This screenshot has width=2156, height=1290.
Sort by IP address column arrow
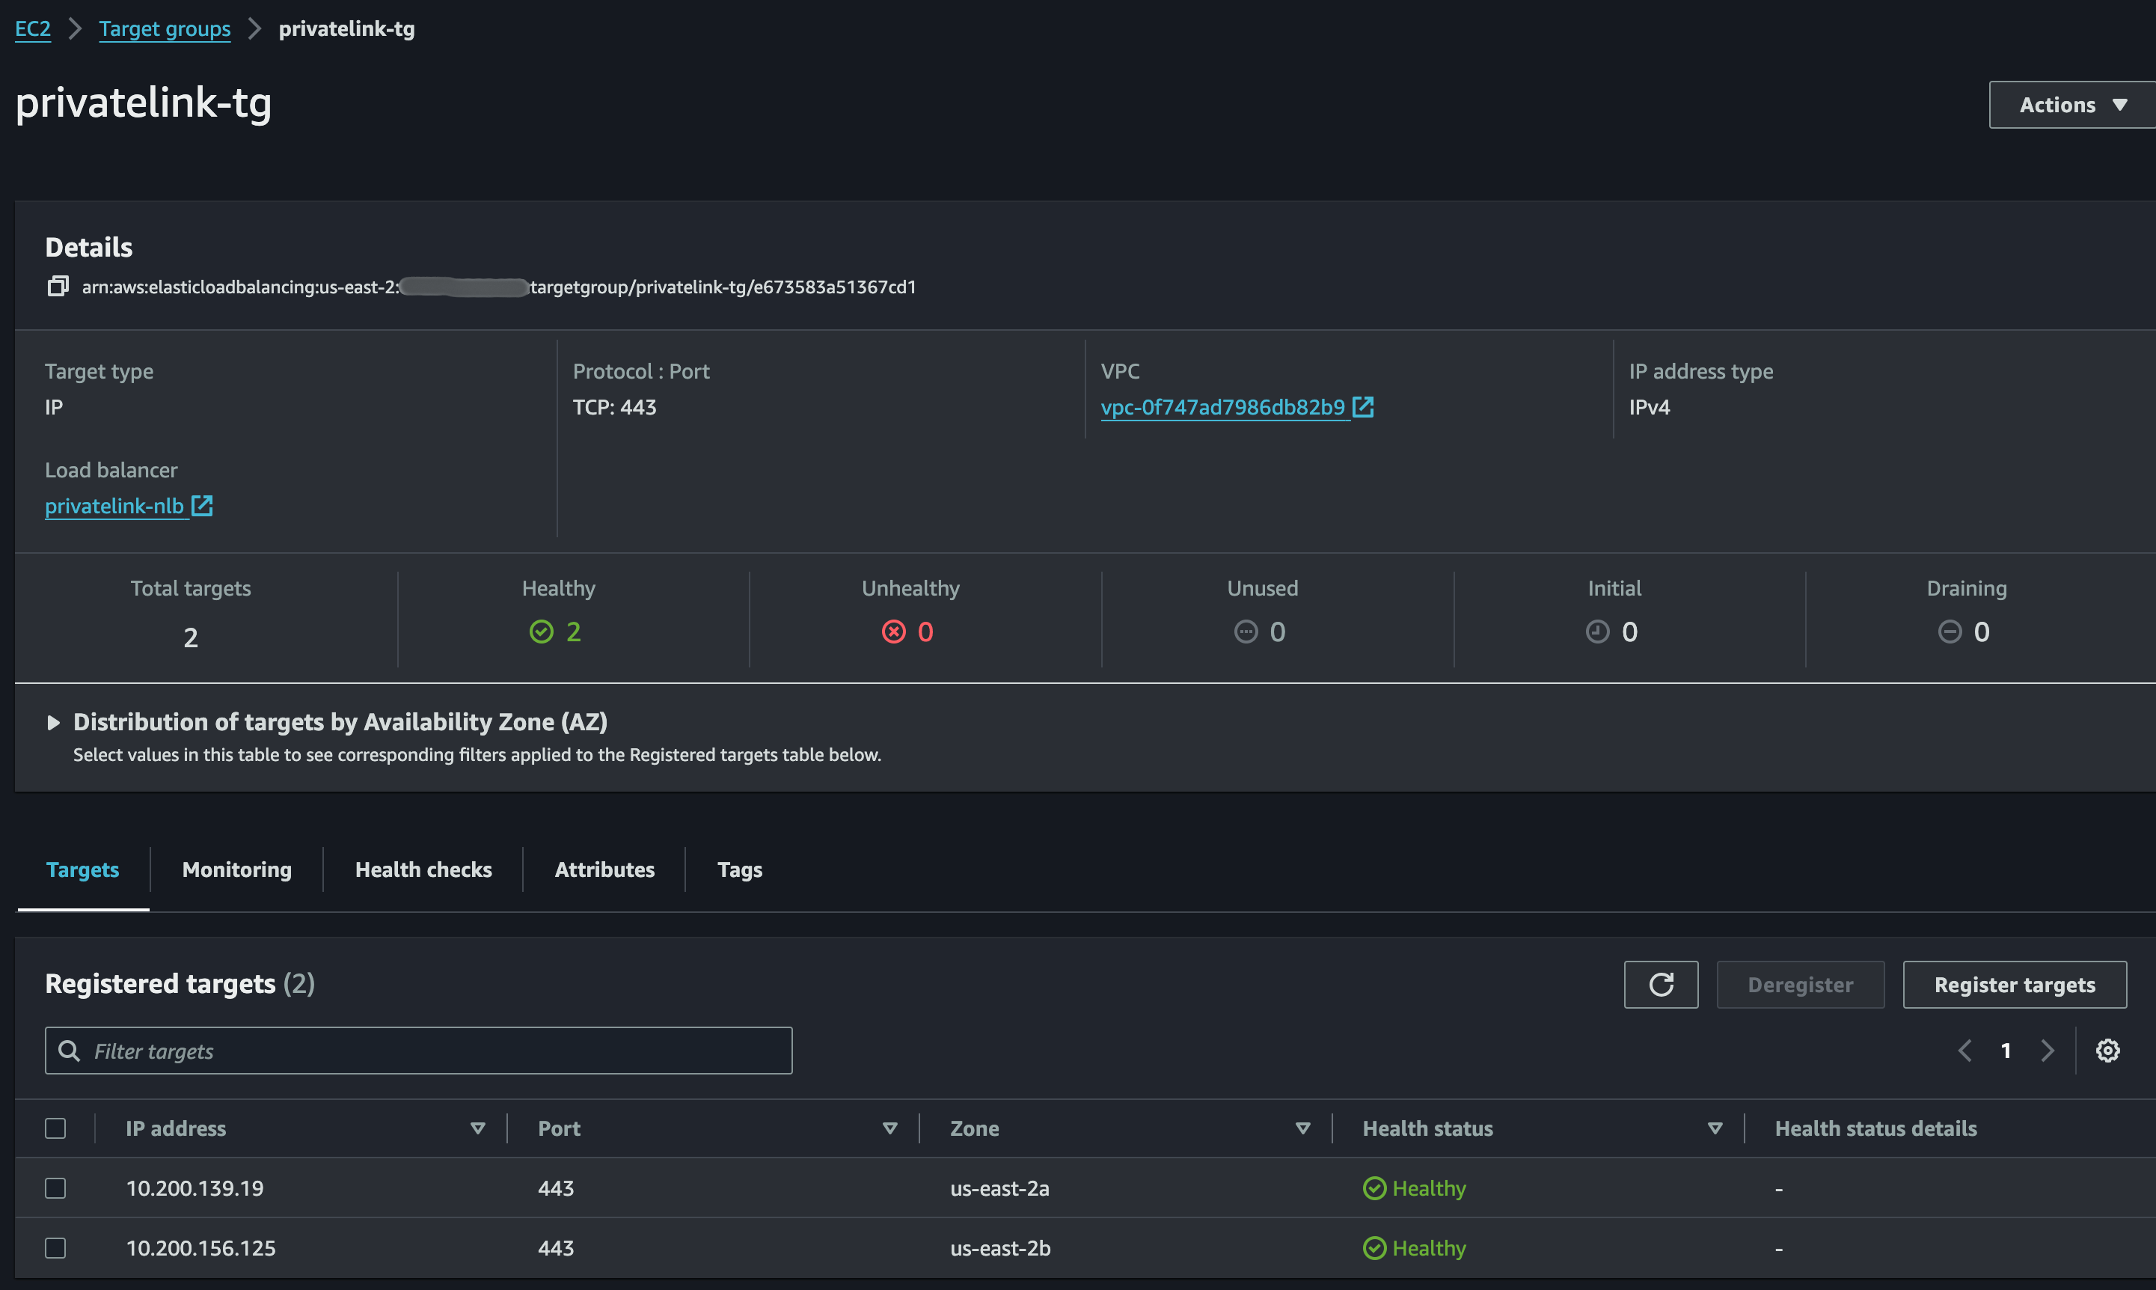(x=477, y=1128)
